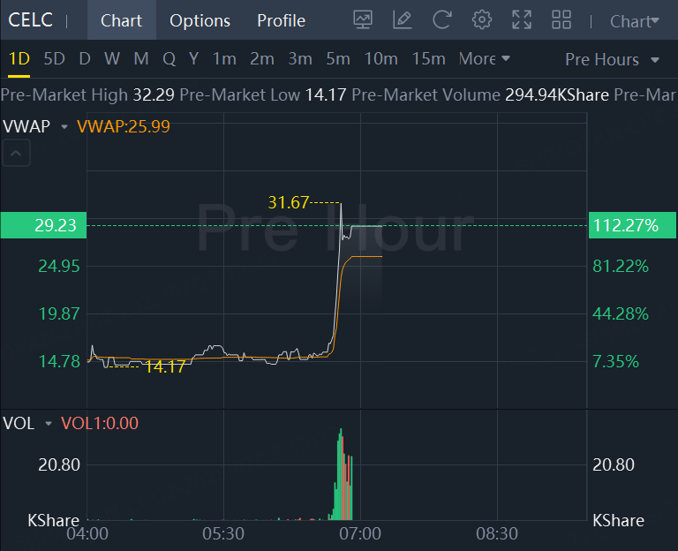Open the Chart view selector dropdown
This screenshot has width=678, height=551.
coord(635,21)
